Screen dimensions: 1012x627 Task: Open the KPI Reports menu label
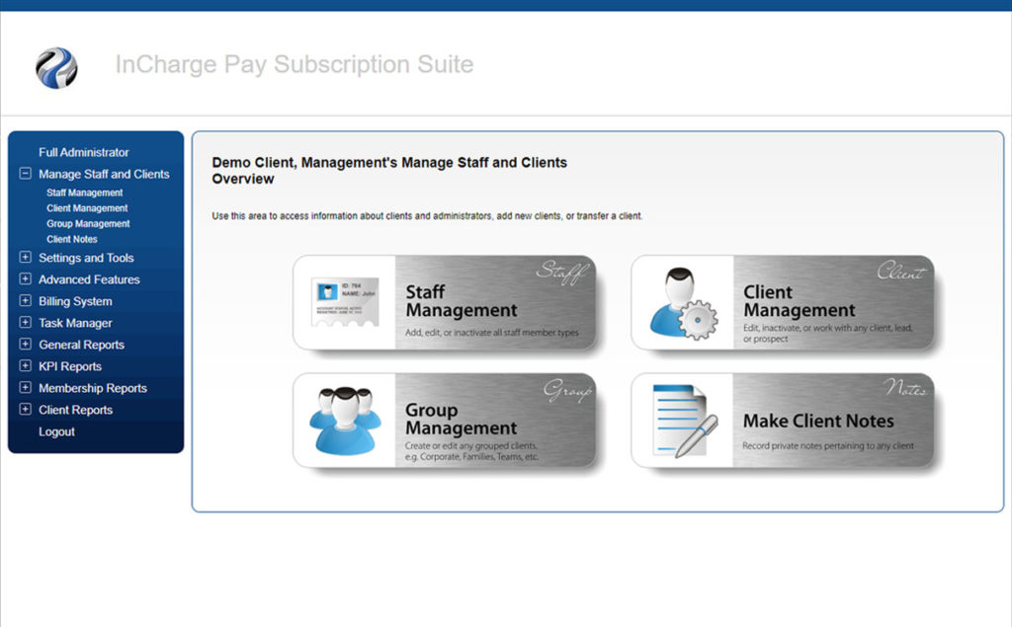pos(70,366)
